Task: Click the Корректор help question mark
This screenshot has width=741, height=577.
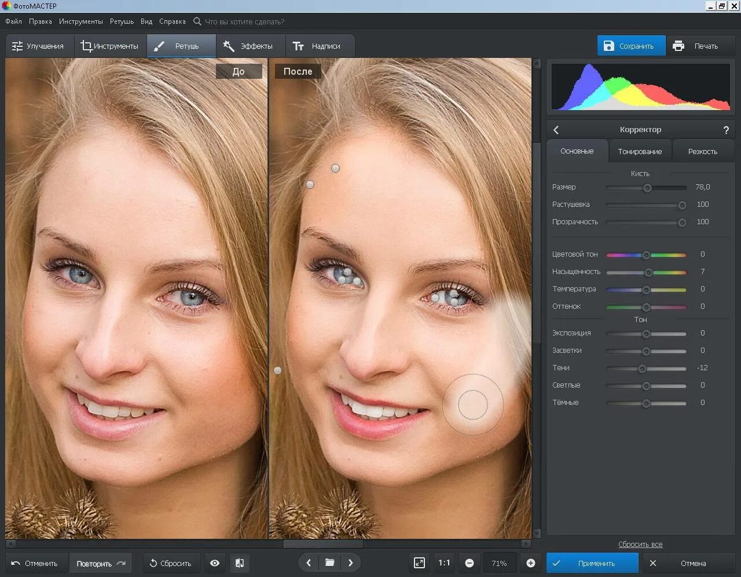Action: point(726,130)
